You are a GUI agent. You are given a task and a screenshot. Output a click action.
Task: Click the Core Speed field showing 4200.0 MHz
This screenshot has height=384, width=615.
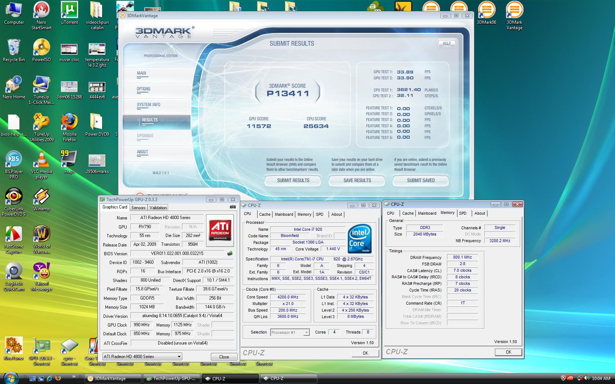click(x=288, y=297)
